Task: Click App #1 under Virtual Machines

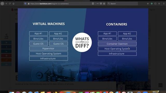Action: click(x=39, y=34)
